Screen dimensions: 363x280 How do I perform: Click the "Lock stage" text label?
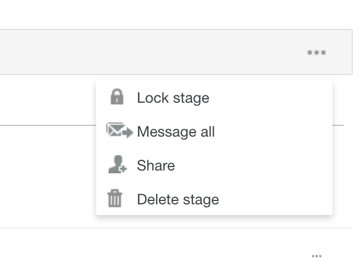coord(173,98)
